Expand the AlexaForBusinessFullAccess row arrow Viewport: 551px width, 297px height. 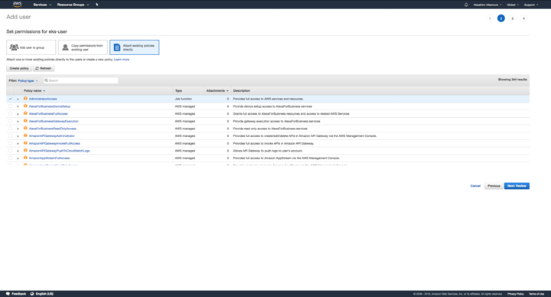pos(18,114)
